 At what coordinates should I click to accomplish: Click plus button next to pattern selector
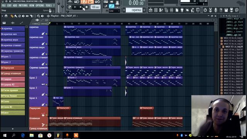point(144,10)
